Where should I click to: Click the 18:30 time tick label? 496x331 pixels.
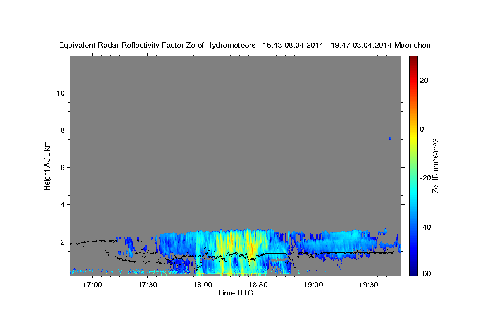(258, 285)
